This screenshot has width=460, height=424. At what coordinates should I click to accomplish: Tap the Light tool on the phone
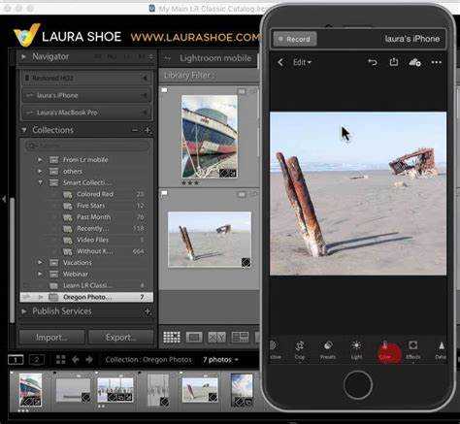(356, 350)
